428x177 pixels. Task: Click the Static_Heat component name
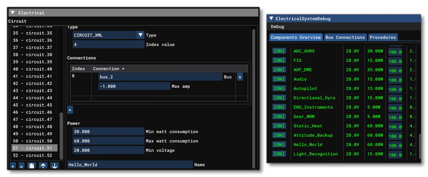(308, 126)
